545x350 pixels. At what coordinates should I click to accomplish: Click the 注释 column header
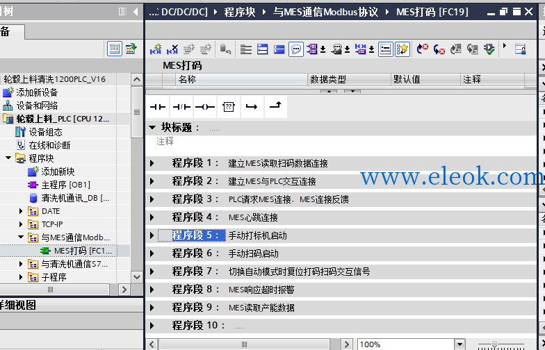(x=492, y=79)
